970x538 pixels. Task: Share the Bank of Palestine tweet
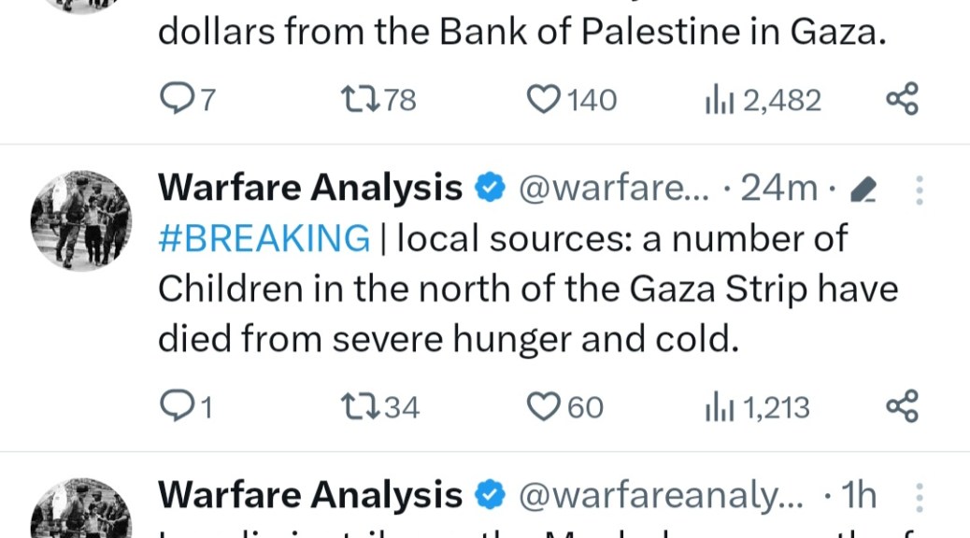(902, 99)
